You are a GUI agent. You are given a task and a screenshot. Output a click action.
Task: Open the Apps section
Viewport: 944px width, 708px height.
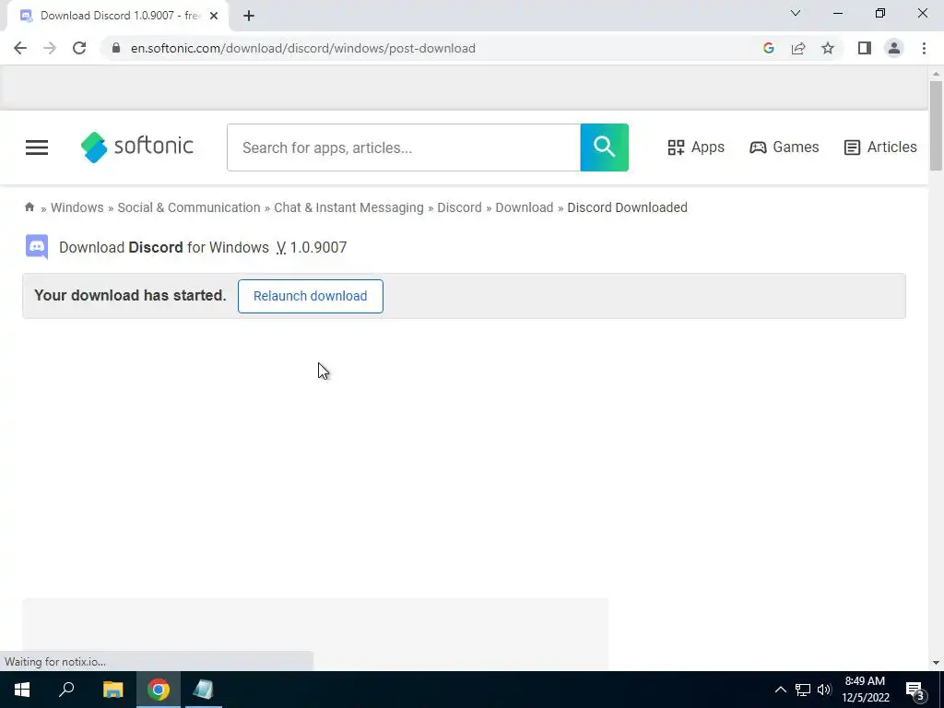tap(696, 147)
